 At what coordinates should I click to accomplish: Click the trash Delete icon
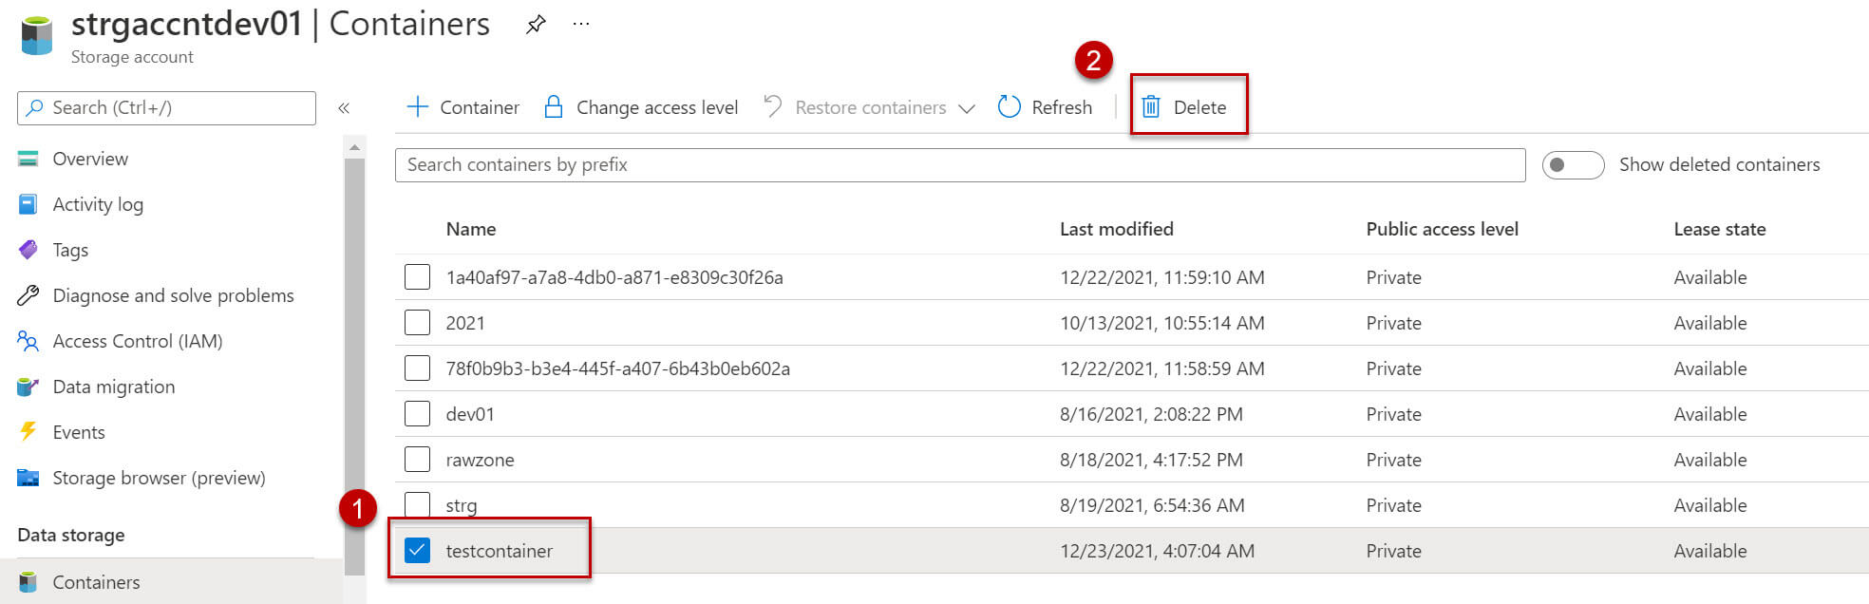1150,107
